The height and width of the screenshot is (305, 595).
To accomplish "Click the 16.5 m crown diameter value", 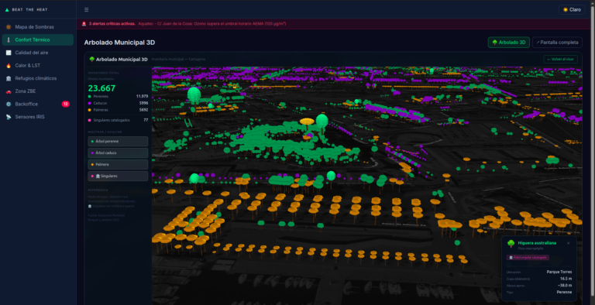I will 566,279.
